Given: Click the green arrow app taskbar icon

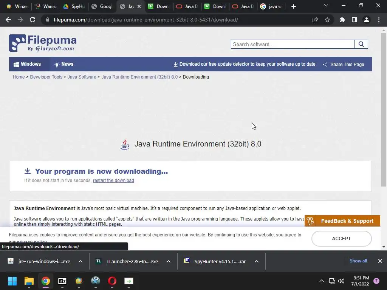Looking at the screenshot, I should coord(128,281).
